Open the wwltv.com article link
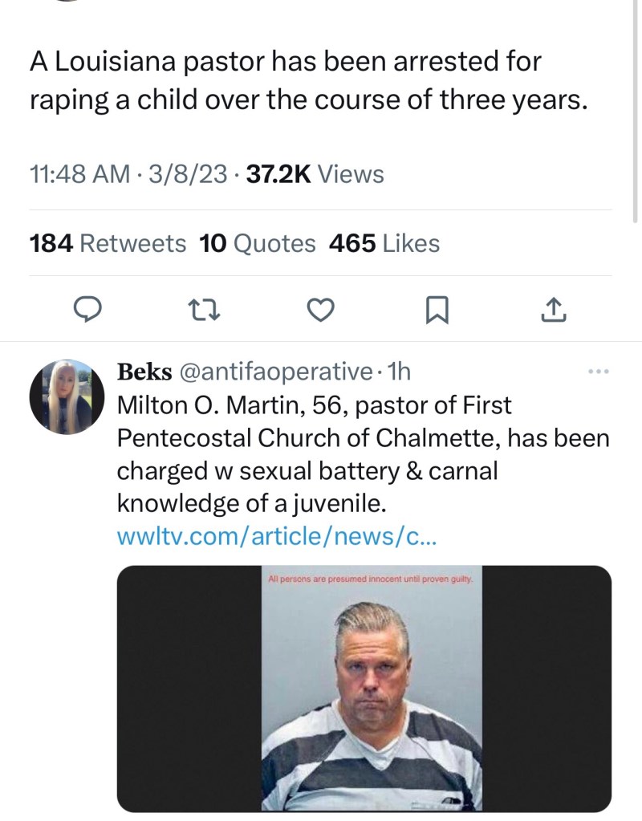The width and height of the screenshot is (642, 821). tap(277, 537)
